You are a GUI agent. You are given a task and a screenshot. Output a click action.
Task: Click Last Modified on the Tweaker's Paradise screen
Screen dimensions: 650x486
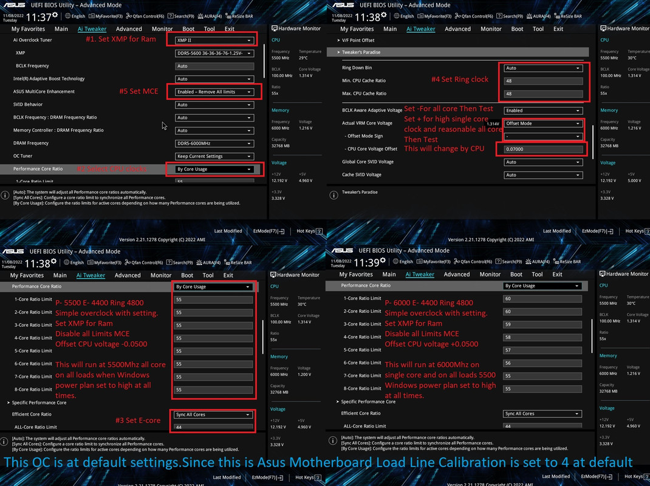coord(556,231)
